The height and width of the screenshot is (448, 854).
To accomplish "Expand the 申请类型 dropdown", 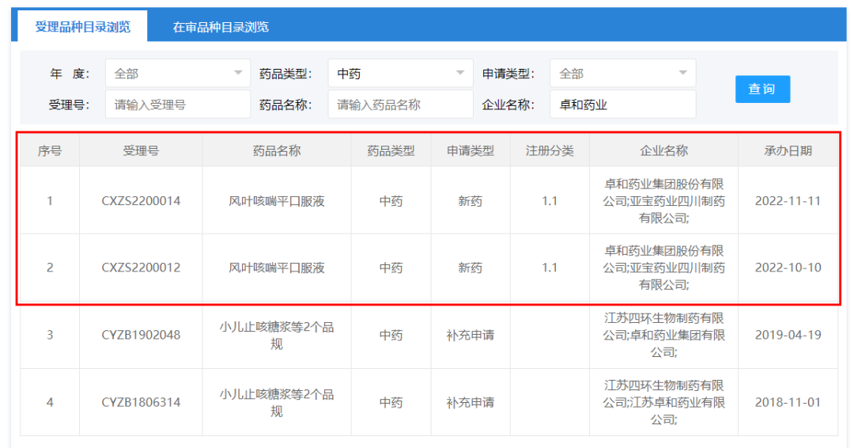I will [x=622, y=73].
